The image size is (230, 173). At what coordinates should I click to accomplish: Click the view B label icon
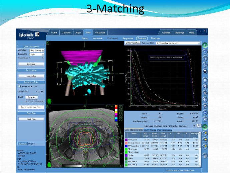(48, 106)
